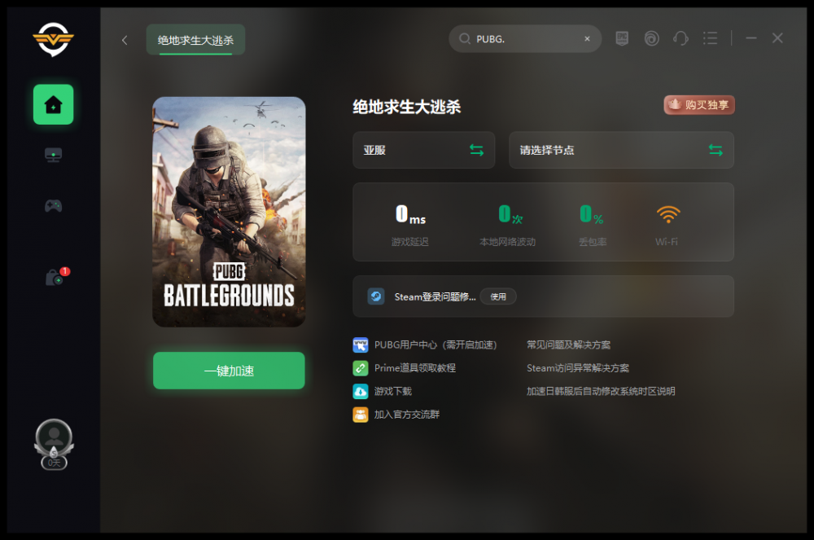Click the 使用 button for Steam repair
Screen dimensions: 814x540
point(498,296)
